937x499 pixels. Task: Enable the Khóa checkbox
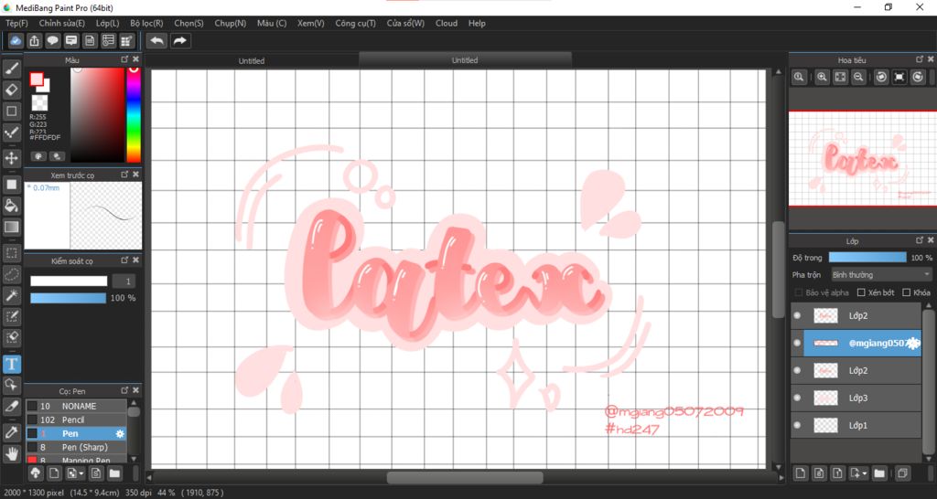[x=907, y=292]
